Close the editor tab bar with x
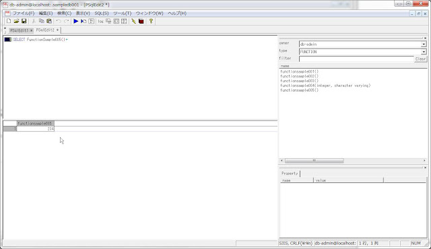The width and height of the screenshot is (431, 249). (x=5, y=28)
